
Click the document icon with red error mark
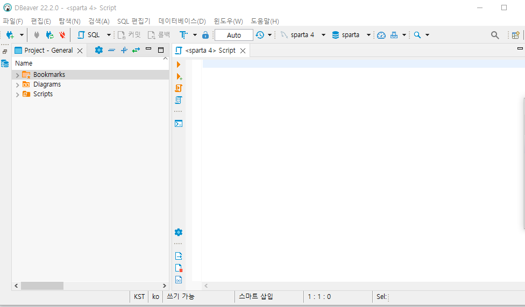[179, 268]
